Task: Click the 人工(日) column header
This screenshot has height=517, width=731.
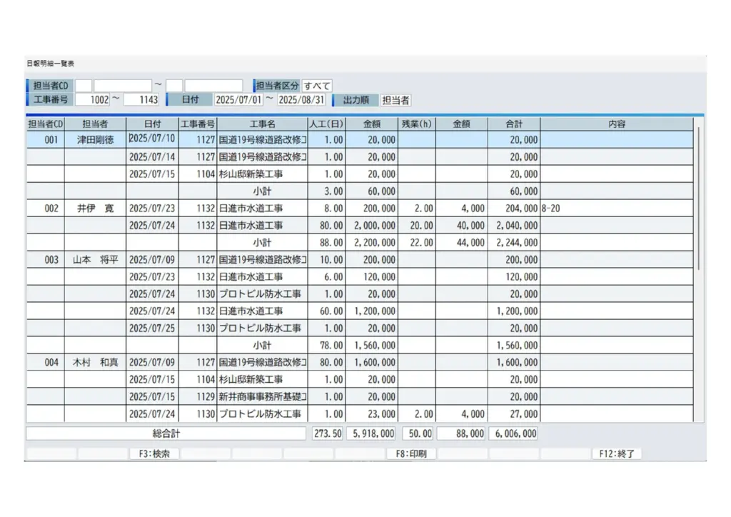Action: click(x=326, y=124)
